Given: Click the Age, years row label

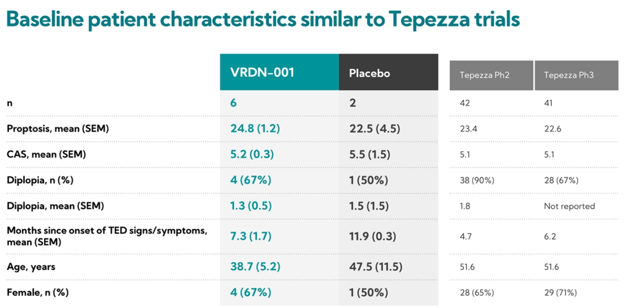Looking at the screenshot, I should click(x=31, y=267).
